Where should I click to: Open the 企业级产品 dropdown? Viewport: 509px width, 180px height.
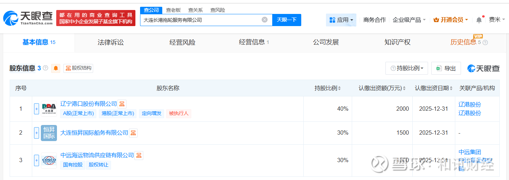409,20
